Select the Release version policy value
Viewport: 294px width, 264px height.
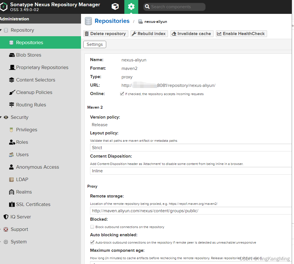click(100, 125)
